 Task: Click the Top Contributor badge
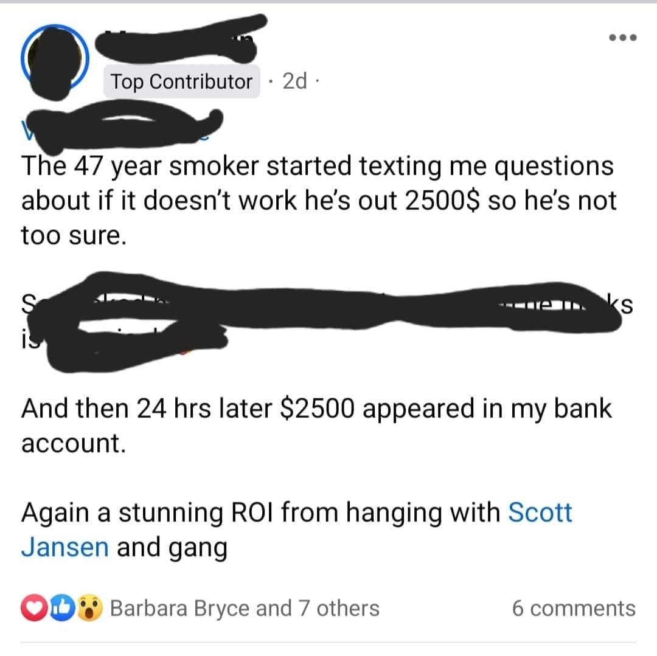[x=181, y=81]
